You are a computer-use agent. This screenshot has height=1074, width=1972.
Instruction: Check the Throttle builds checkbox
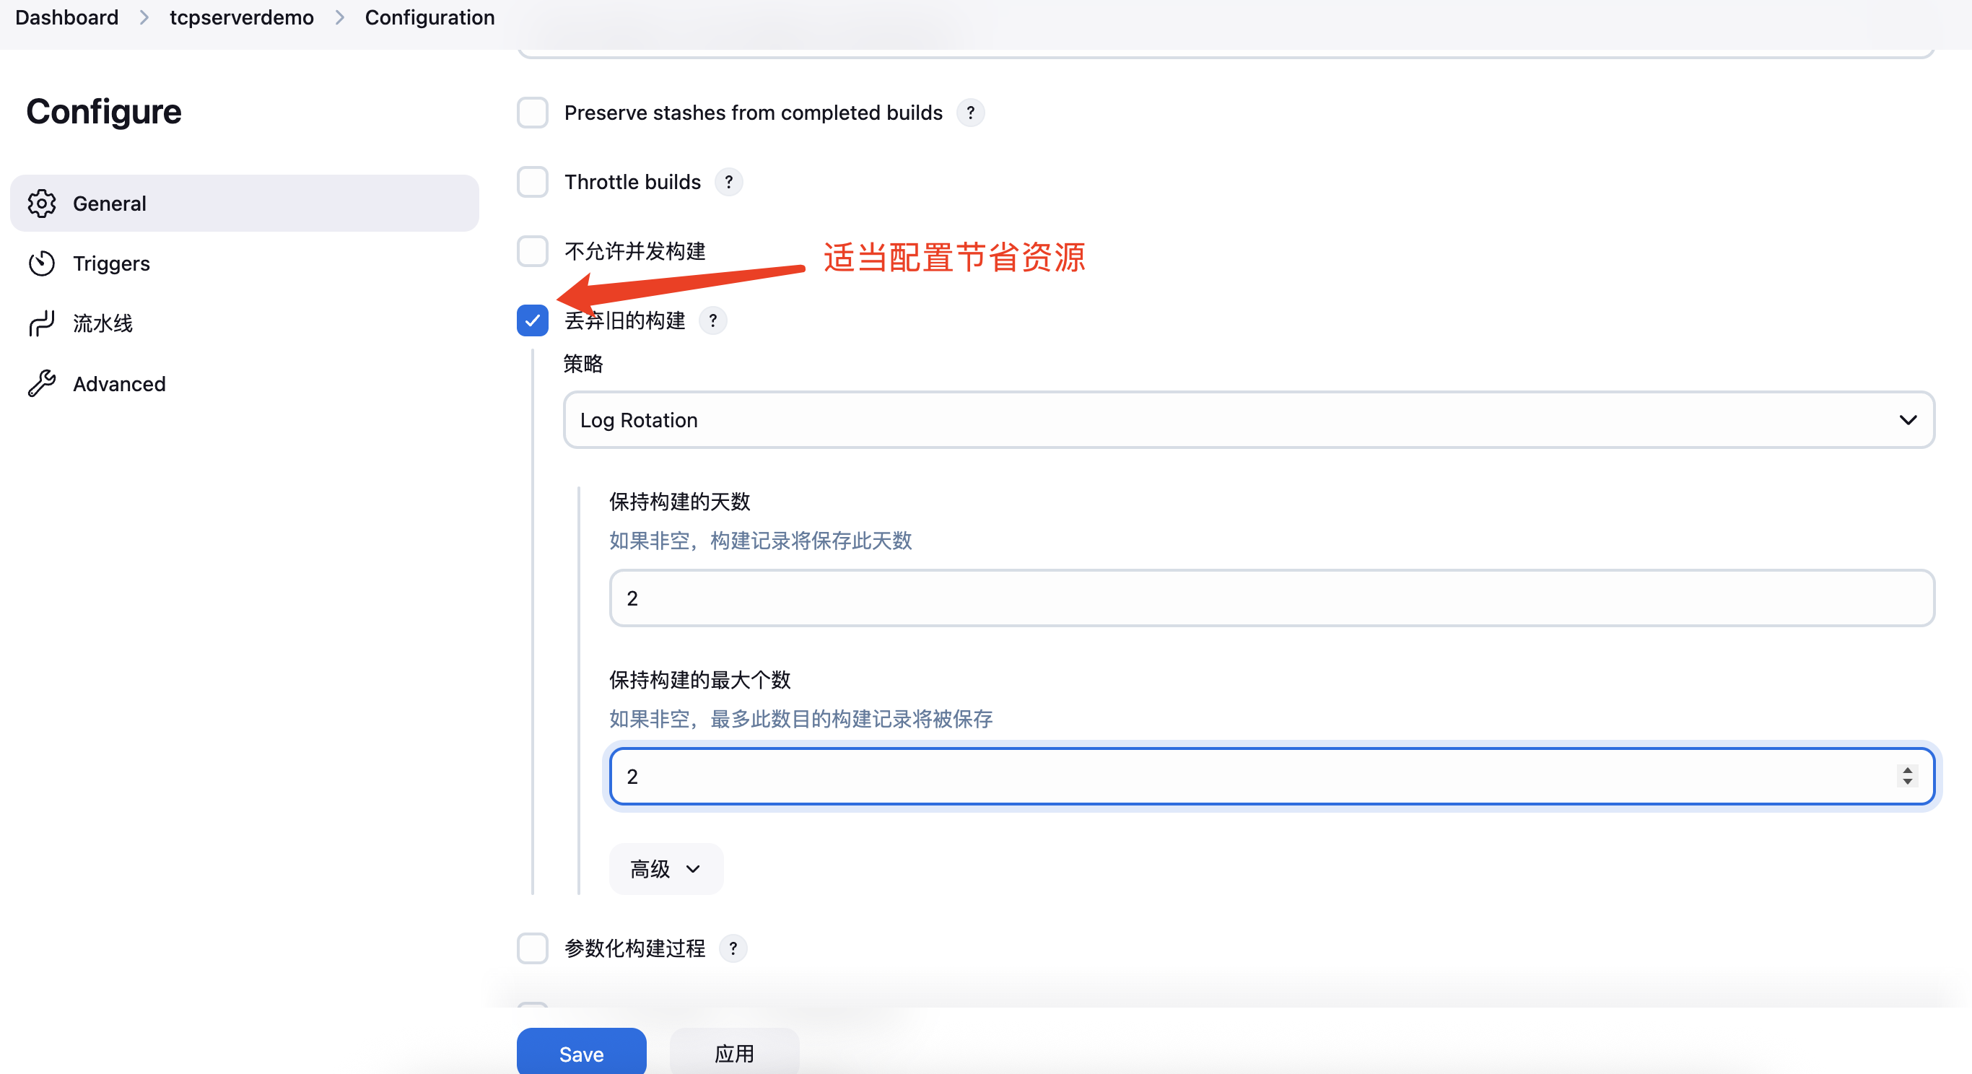click(x=533, y=182)
